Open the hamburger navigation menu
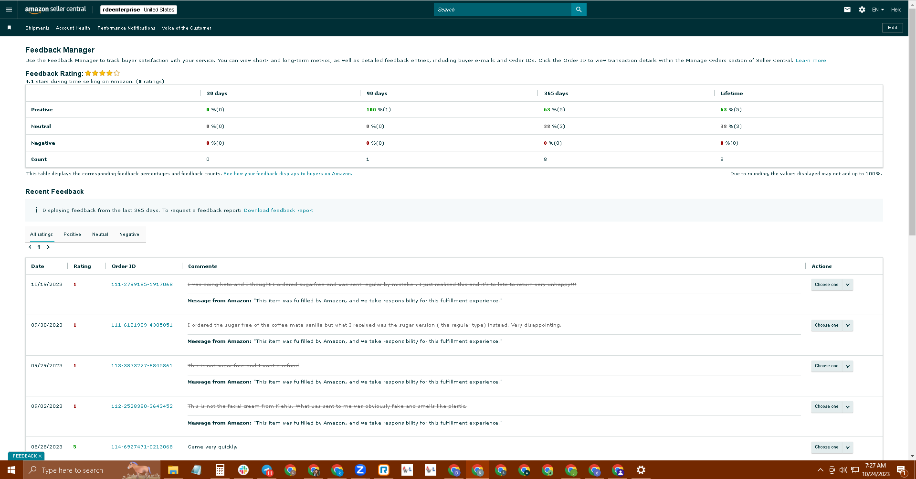Viewport: 916px width, 479px height. click(x=9, y=10)
